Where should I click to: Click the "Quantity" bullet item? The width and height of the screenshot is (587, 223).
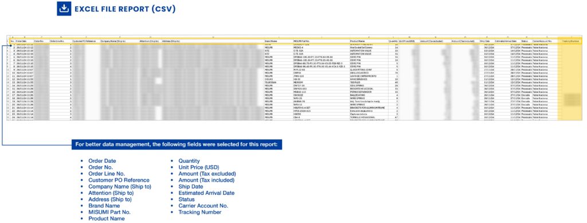[x=189, y=161]
